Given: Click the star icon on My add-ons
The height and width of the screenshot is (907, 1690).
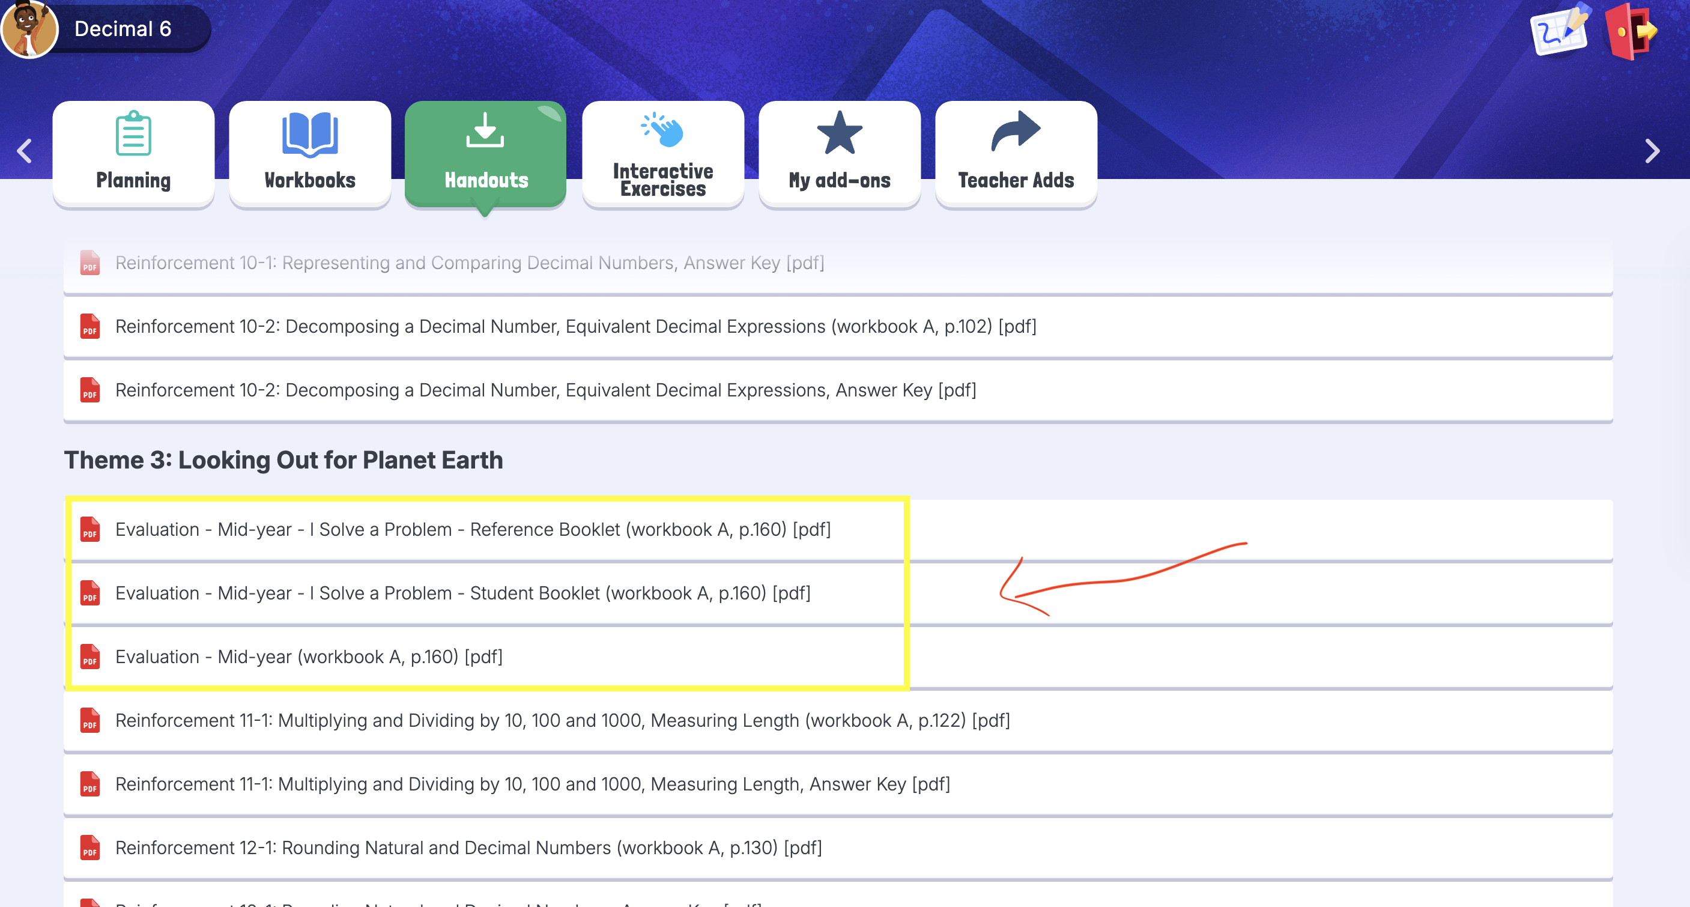Looking at the screenshot, I should coord(839,132).
